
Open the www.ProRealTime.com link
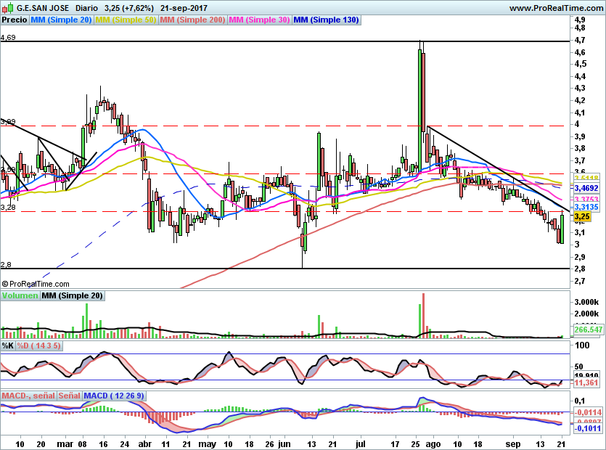[556, 8]
